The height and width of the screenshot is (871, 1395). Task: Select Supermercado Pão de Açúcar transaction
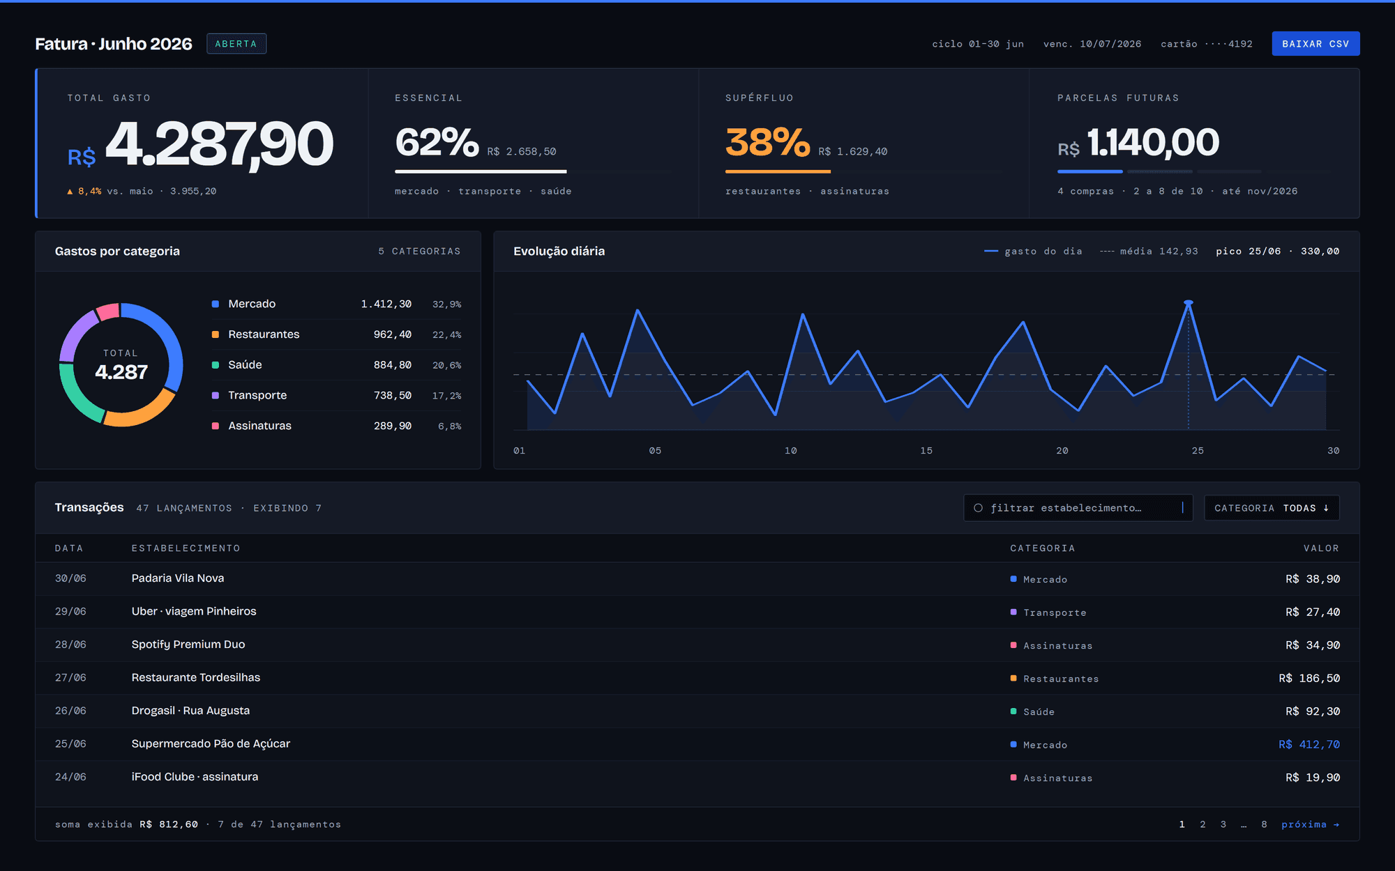697,744
